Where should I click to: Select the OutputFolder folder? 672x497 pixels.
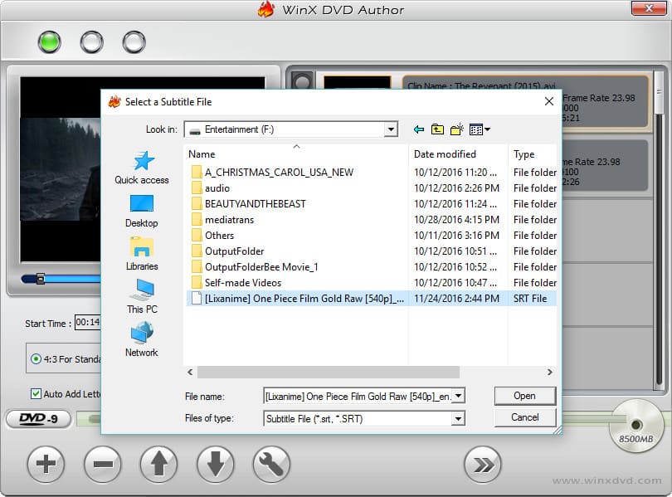(234, 251)
